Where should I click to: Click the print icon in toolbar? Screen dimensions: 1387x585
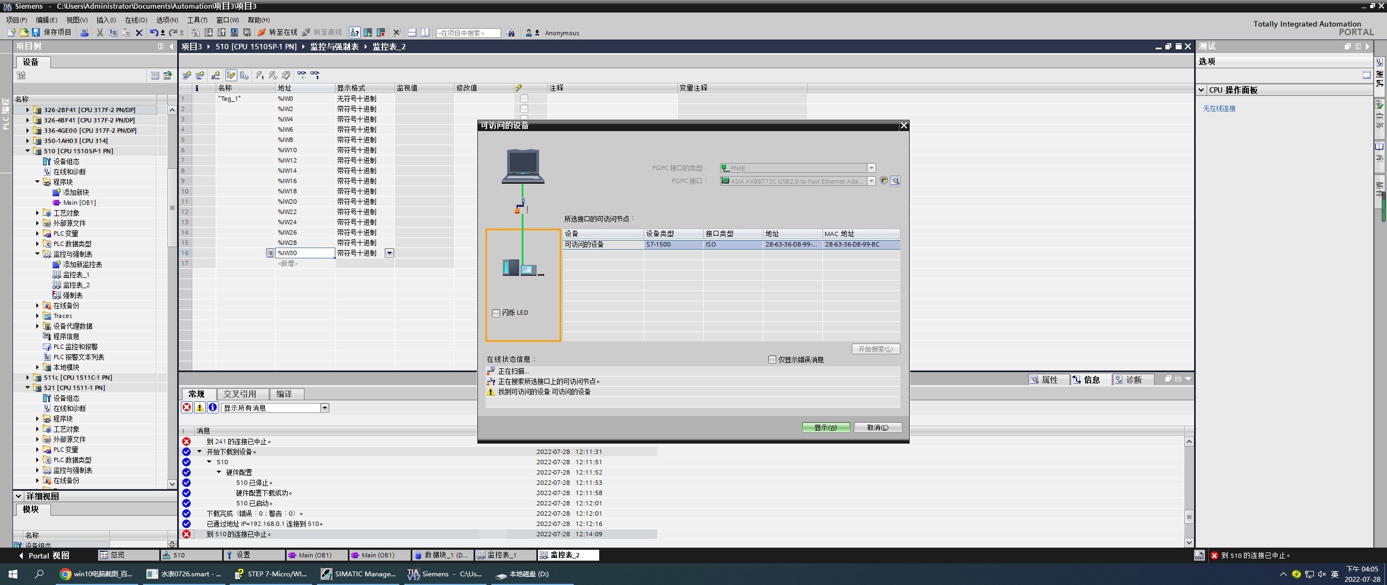click(85, 32)
